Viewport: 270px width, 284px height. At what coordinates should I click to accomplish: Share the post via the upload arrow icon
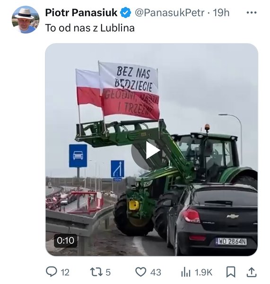pyautogui.click(x=252, y=272)
